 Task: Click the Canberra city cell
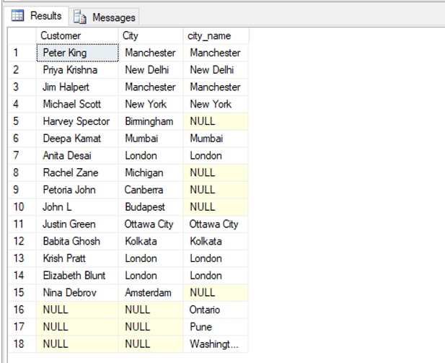[151, 190]
